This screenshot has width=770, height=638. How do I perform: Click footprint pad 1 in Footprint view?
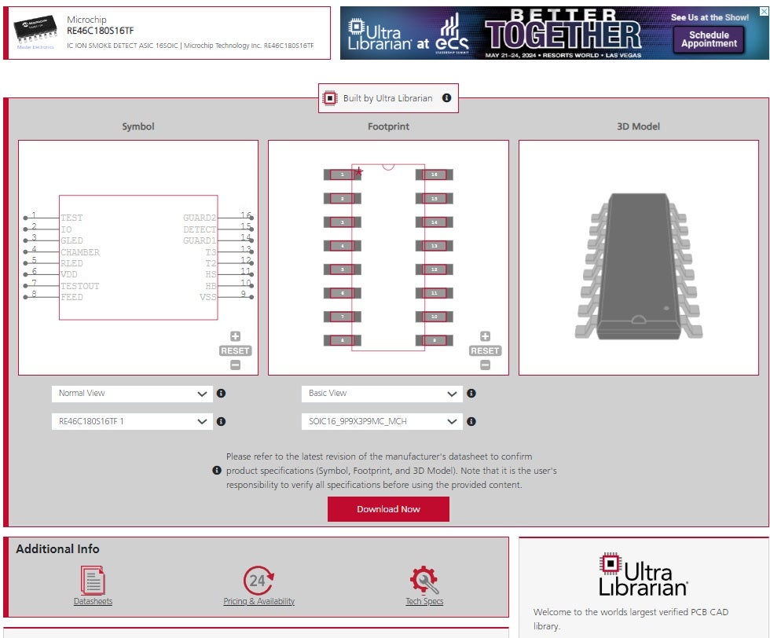click(x=343, y=174)
